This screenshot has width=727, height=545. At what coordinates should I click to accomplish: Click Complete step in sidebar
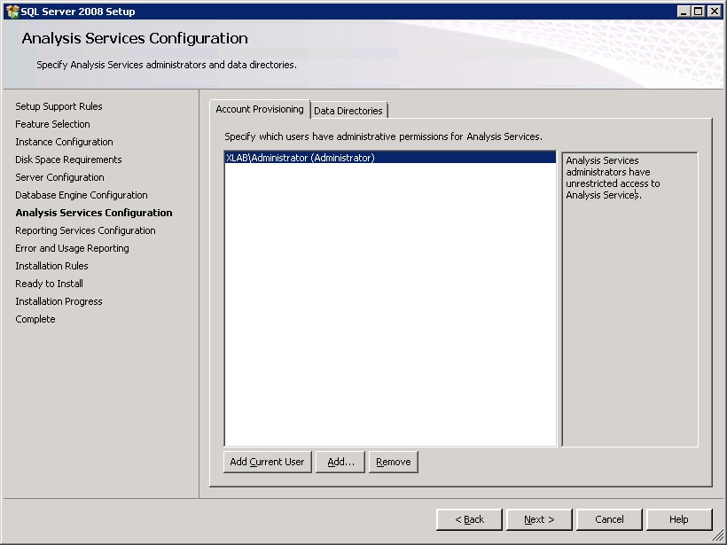(35, 319)
